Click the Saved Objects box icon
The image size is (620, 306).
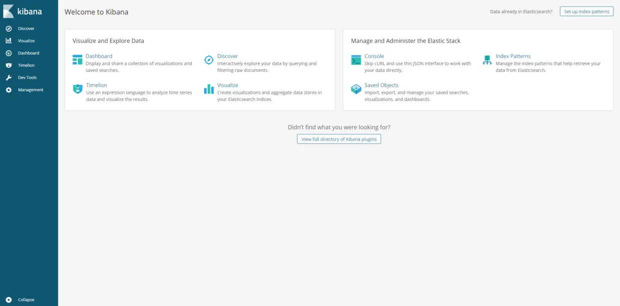point(356,89)
